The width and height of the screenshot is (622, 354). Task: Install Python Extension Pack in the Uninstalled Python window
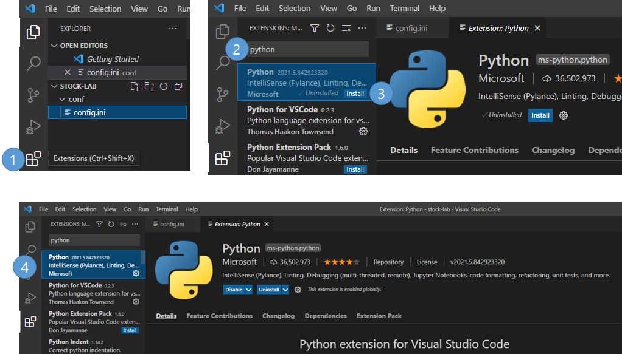(355, 169)
